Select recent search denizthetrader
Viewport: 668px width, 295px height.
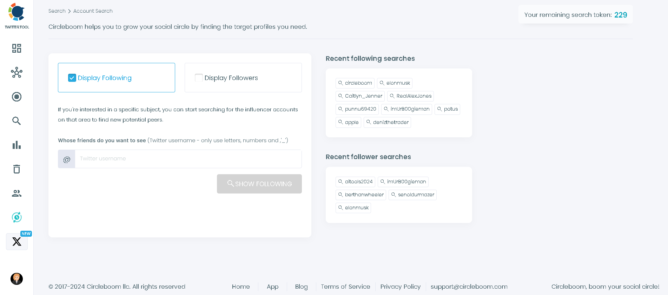[387, 123]
